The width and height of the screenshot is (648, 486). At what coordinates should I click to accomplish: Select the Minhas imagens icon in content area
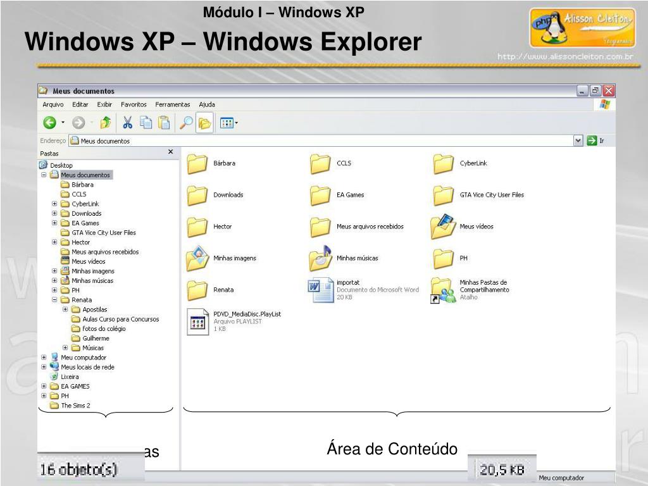click(x=197, y=258)
